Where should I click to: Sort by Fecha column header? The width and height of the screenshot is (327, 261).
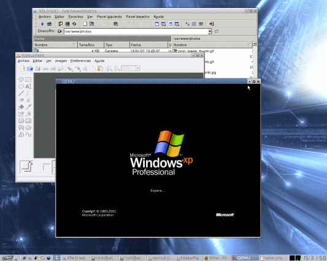pyautogui.click(x=148, y=45)
